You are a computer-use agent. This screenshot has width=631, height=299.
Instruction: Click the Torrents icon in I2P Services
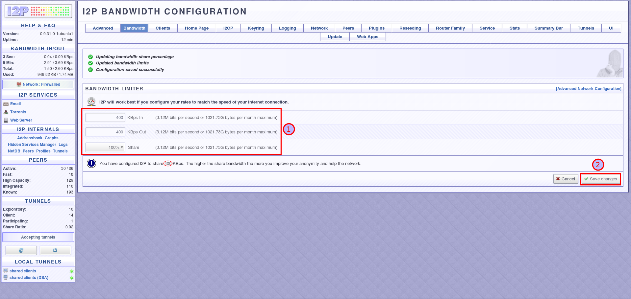point(6,112)
